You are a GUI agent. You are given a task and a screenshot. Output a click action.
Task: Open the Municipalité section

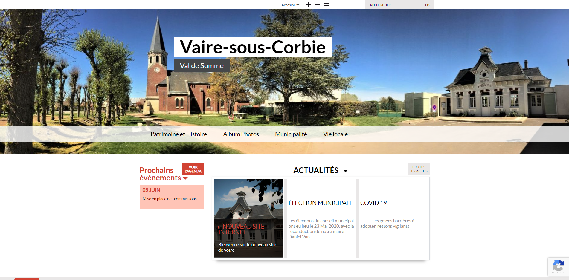291,134
